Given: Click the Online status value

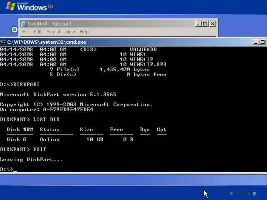Looking at the screenshot, I should pos(50,140).
